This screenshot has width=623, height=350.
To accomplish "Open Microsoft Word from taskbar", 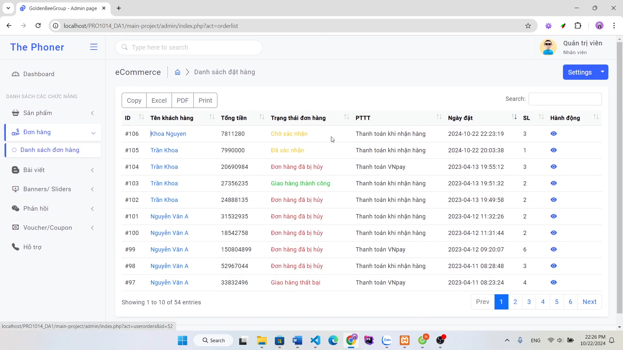I will tap(297, 341).
